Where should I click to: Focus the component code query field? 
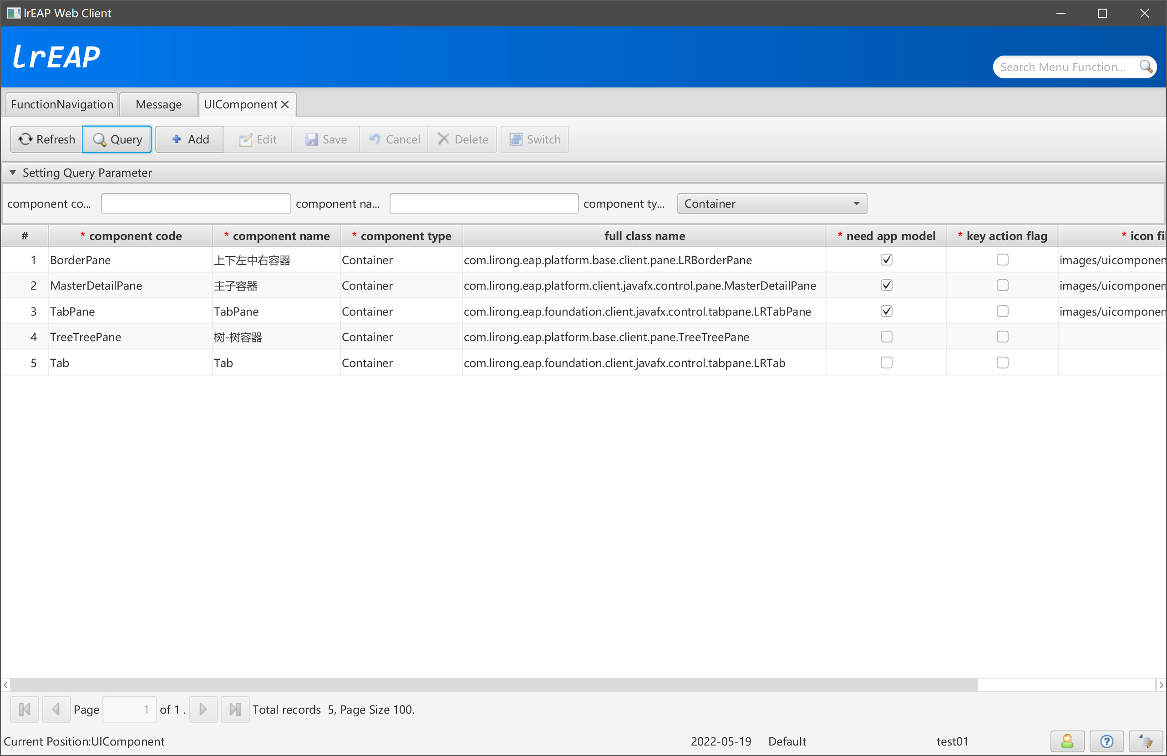196,204
